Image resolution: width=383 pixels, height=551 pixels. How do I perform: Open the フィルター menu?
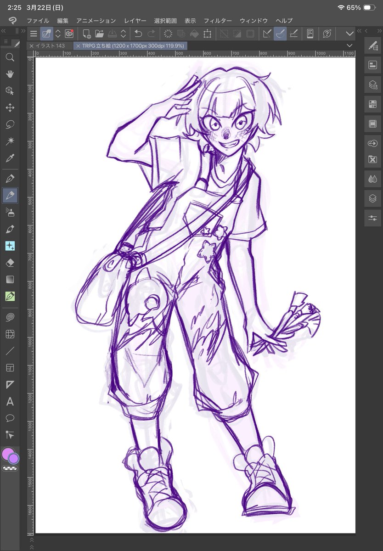[x=218, y=21]
